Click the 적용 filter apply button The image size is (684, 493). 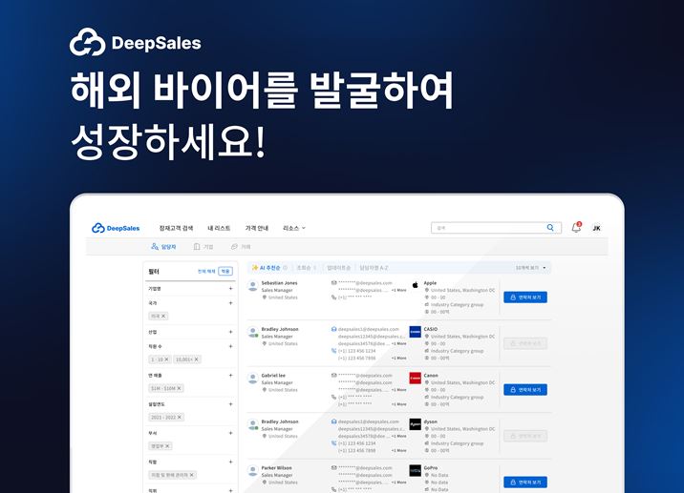(225, 271)
